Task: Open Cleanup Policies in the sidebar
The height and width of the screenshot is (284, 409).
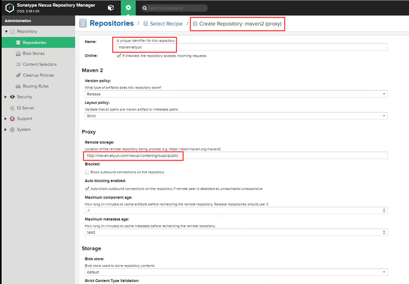Action: (39, 75)
